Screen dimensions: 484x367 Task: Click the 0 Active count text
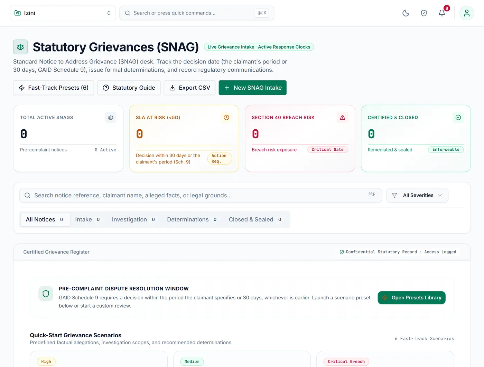click(x=105, y=150)
